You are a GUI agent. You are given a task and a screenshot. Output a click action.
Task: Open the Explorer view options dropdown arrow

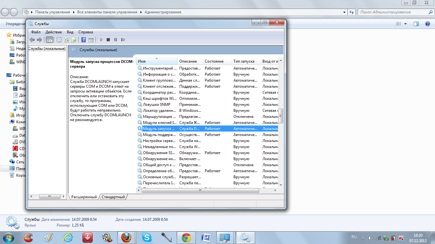point(405,24)
